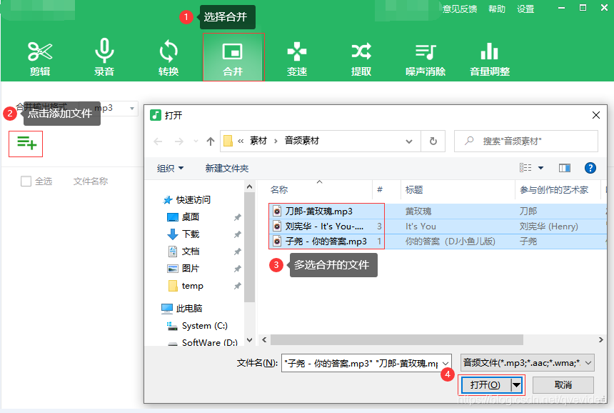The image size is (614, 413).
Task: Expand the 文件名 filename dropdown
Action: tap(446, 364)
